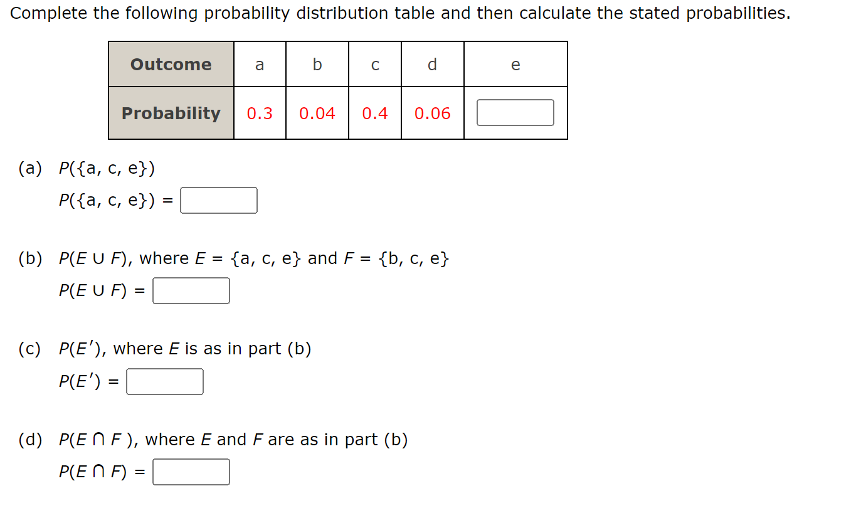Click the answer box for P({a, c, e})
This screenshot has height=513, width=861.
(218, 200)
